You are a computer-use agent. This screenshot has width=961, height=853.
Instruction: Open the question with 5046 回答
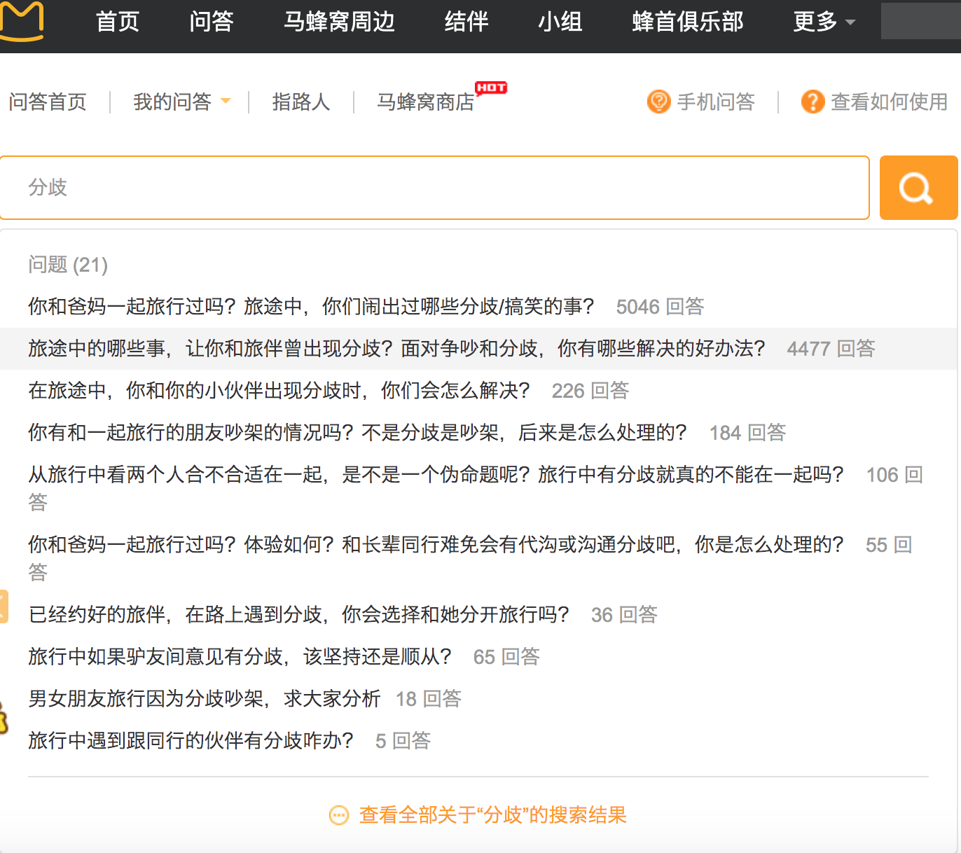[x=311, y=307]
